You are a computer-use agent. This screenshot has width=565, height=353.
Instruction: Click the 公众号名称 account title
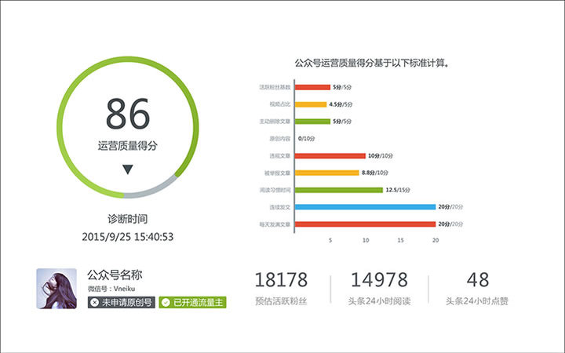[x=115, y=275]
